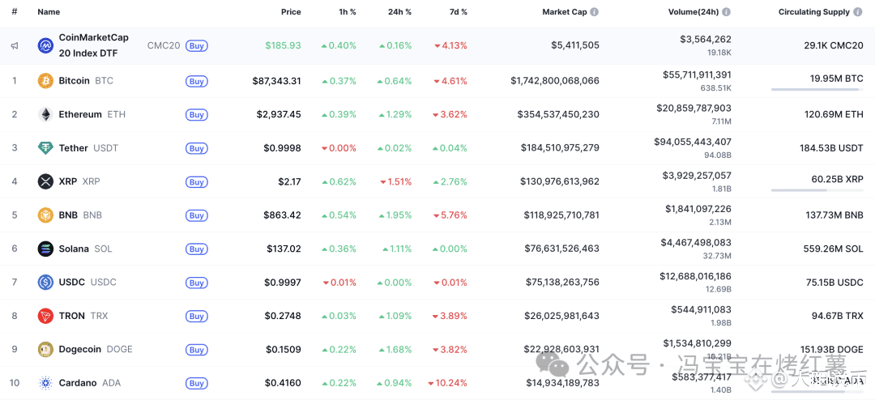Open info icon next to Volume(24h)
Screen dimensions: 875x400
727,11
